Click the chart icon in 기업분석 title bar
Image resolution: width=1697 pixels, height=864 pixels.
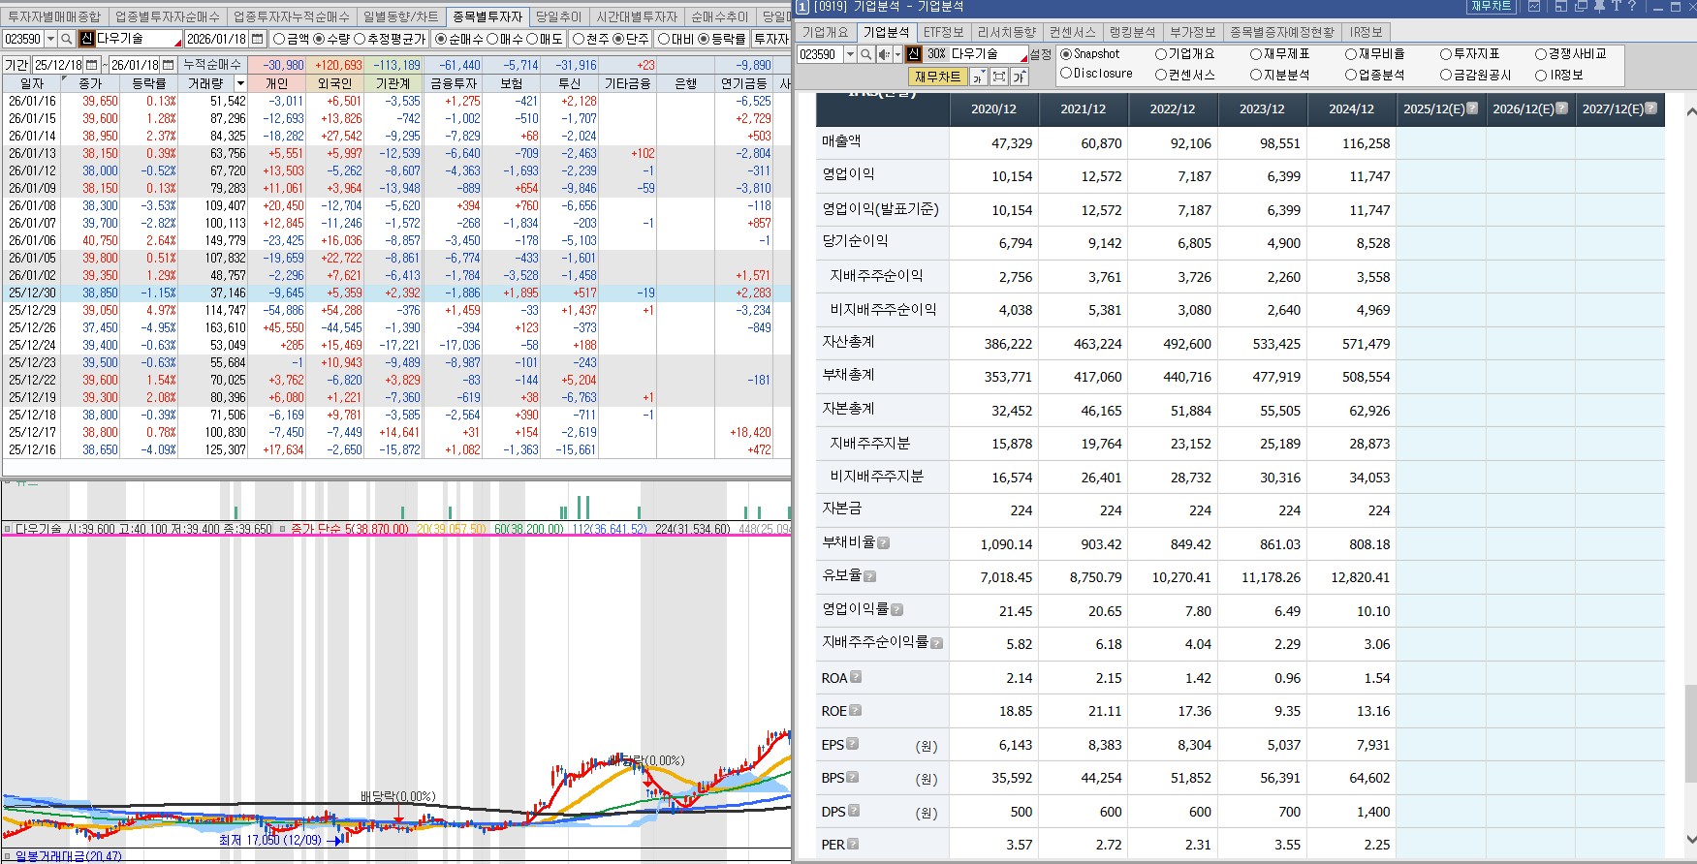(x=1534, y=6)
